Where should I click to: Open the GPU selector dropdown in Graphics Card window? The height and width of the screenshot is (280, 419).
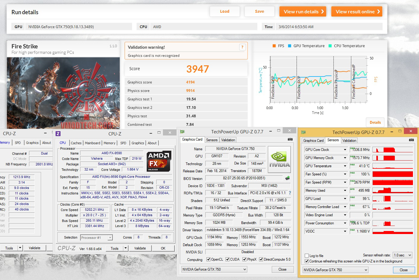pyautogui.click(x=214, y=269)
